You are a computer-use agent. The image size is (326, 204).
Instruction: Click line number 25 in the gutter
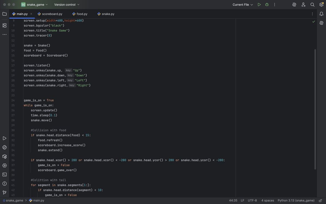13,105
